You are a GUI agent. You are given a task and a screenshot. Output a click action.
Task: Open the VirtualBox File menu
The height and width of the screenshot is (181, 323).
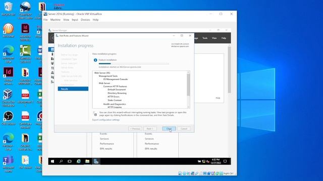(x=45, y=20)
